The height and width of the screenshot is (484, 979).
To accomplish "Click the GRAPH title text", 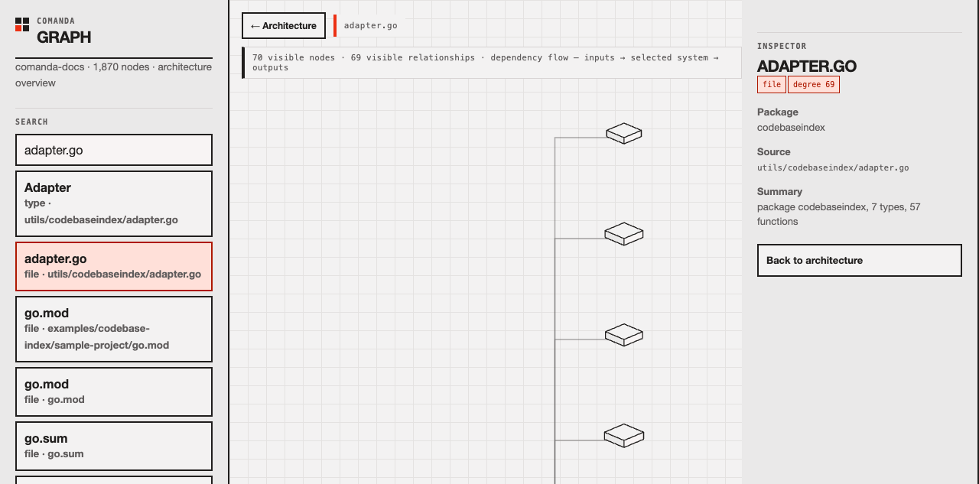I will point(64,37).
